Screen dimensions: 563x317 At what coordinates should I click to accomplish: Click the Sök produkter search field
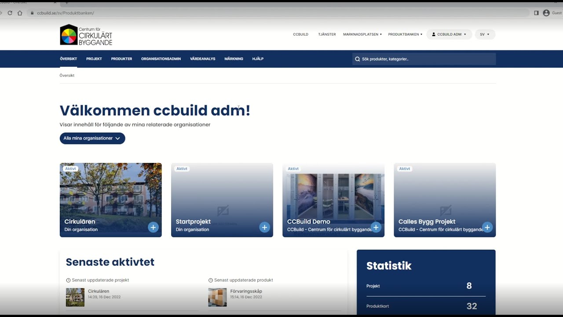(424, 59)
